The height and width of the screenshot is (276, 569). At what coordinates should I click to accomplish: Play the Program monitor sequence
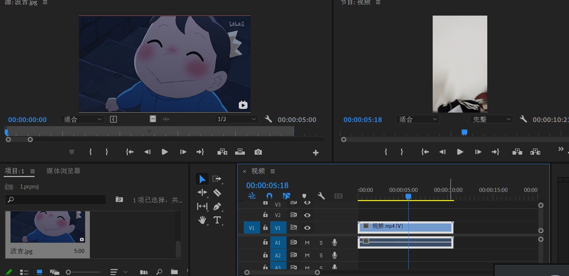[x=460, y=152]
